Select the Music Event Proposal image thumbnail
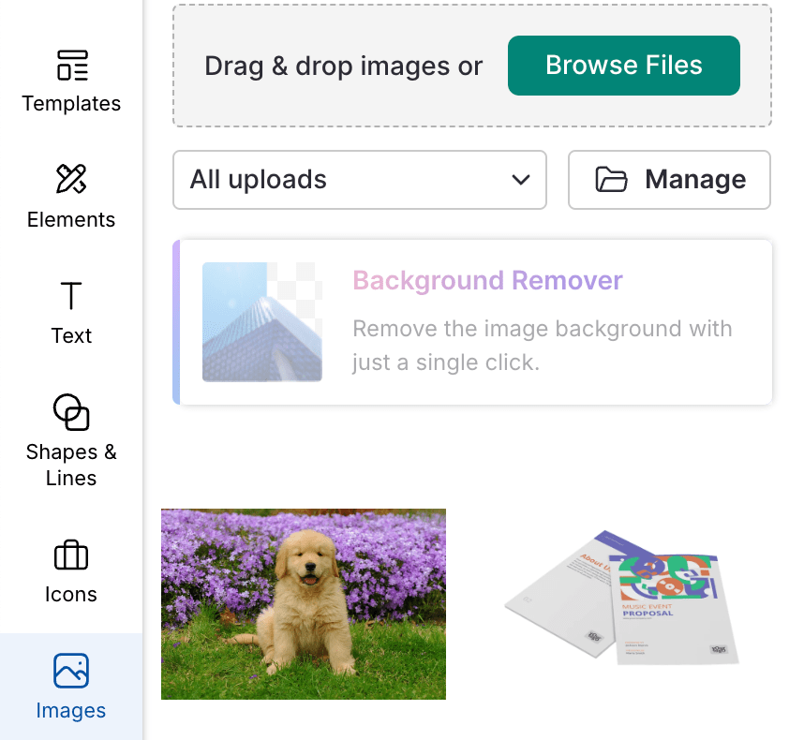 click(622, 598)
